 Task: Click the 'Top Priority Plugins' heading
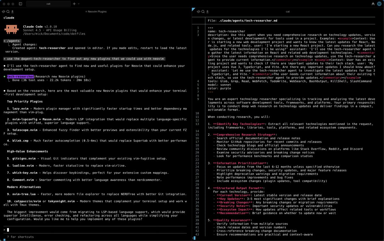tap(25, 101)
